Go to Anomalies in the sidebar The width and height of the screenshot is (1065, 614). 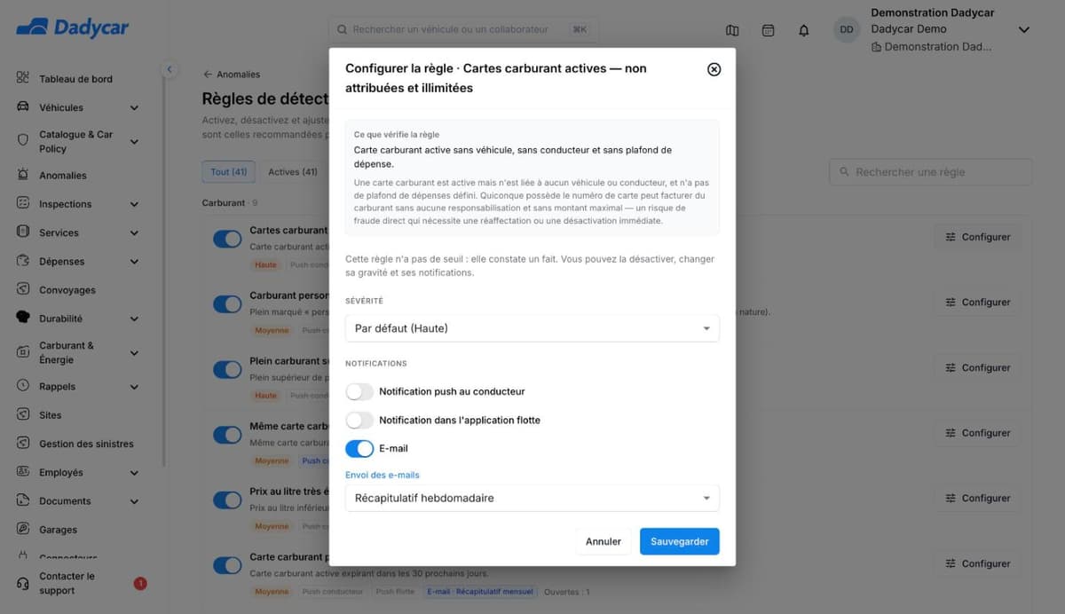[62, 175]
